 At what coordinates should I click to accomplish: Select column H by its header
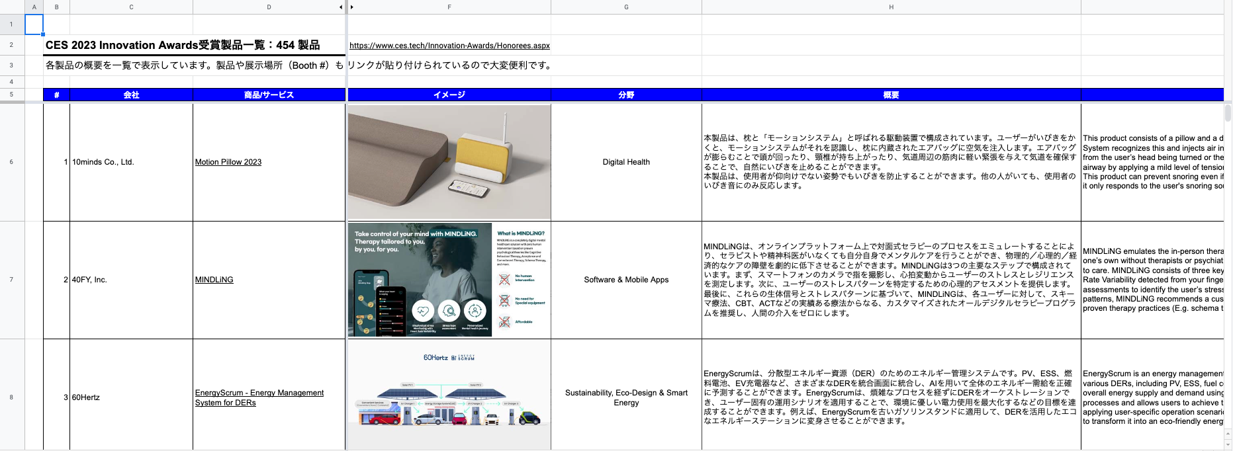(891, 7)
